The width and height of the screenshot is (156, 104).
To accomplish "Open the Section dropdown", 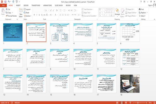I will click(28, 16).
